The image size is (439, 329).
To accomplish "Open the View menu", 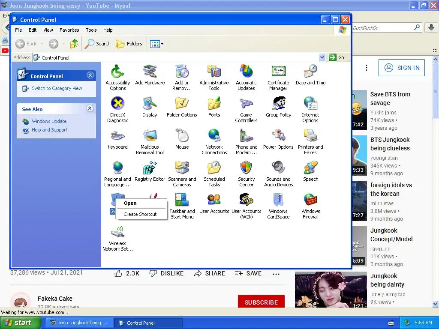I will (48, 30).
